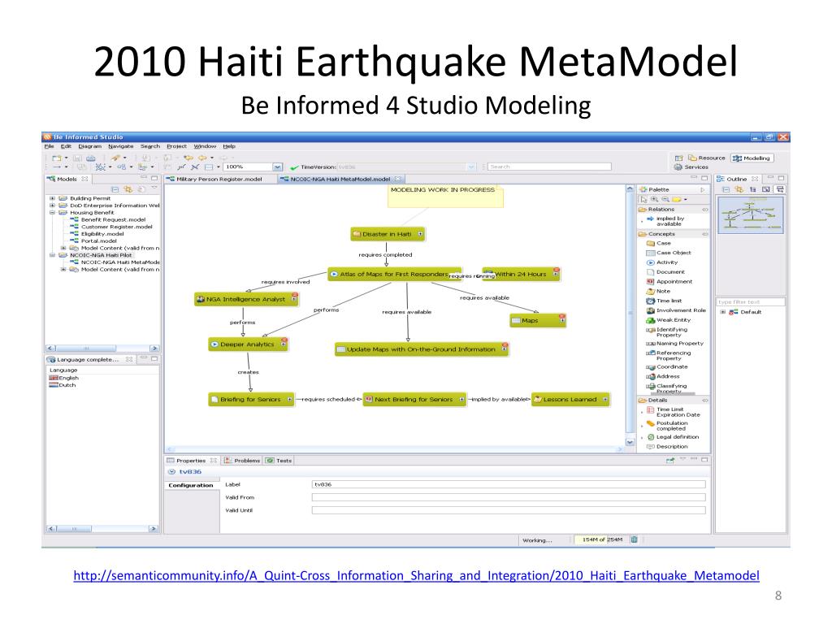The width and height of the screenshot is (832, 624).
Task: Select Dutch language entry
Action: pyautogui.click(x=63, y=385)
